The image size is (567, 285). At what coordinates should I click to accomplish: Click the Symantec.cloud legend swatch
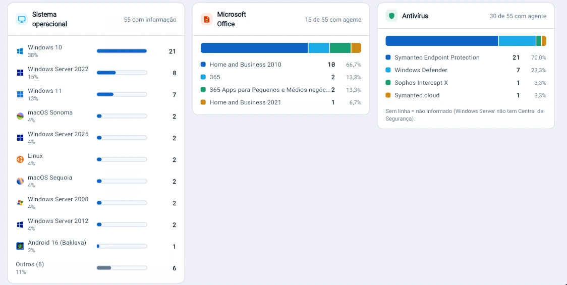tap(388, 95)
